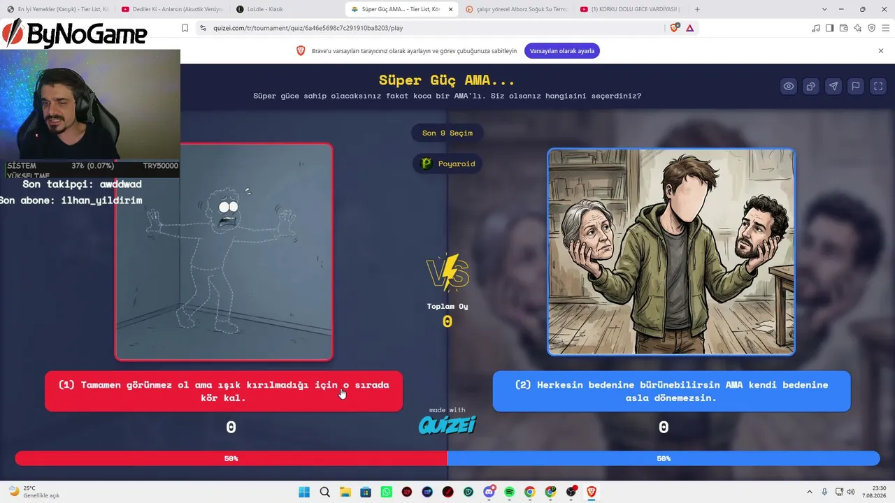The image size is (895, 503).
Task: Enter fullscreen mode for the quiz
Action: (878, 86)
